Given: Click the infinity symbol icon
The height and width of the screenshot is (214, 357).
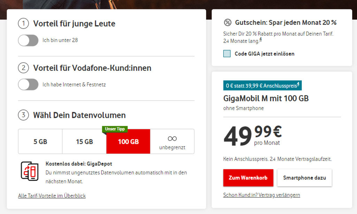Looking at the screenshot, I should (172, 138).
